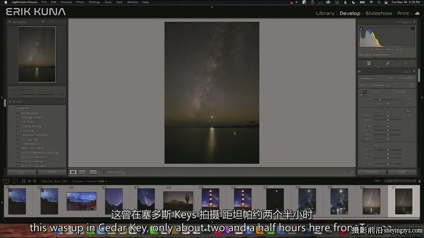Open the WB As Shot dropdown
424x238 pixels.
coord(402,92)
